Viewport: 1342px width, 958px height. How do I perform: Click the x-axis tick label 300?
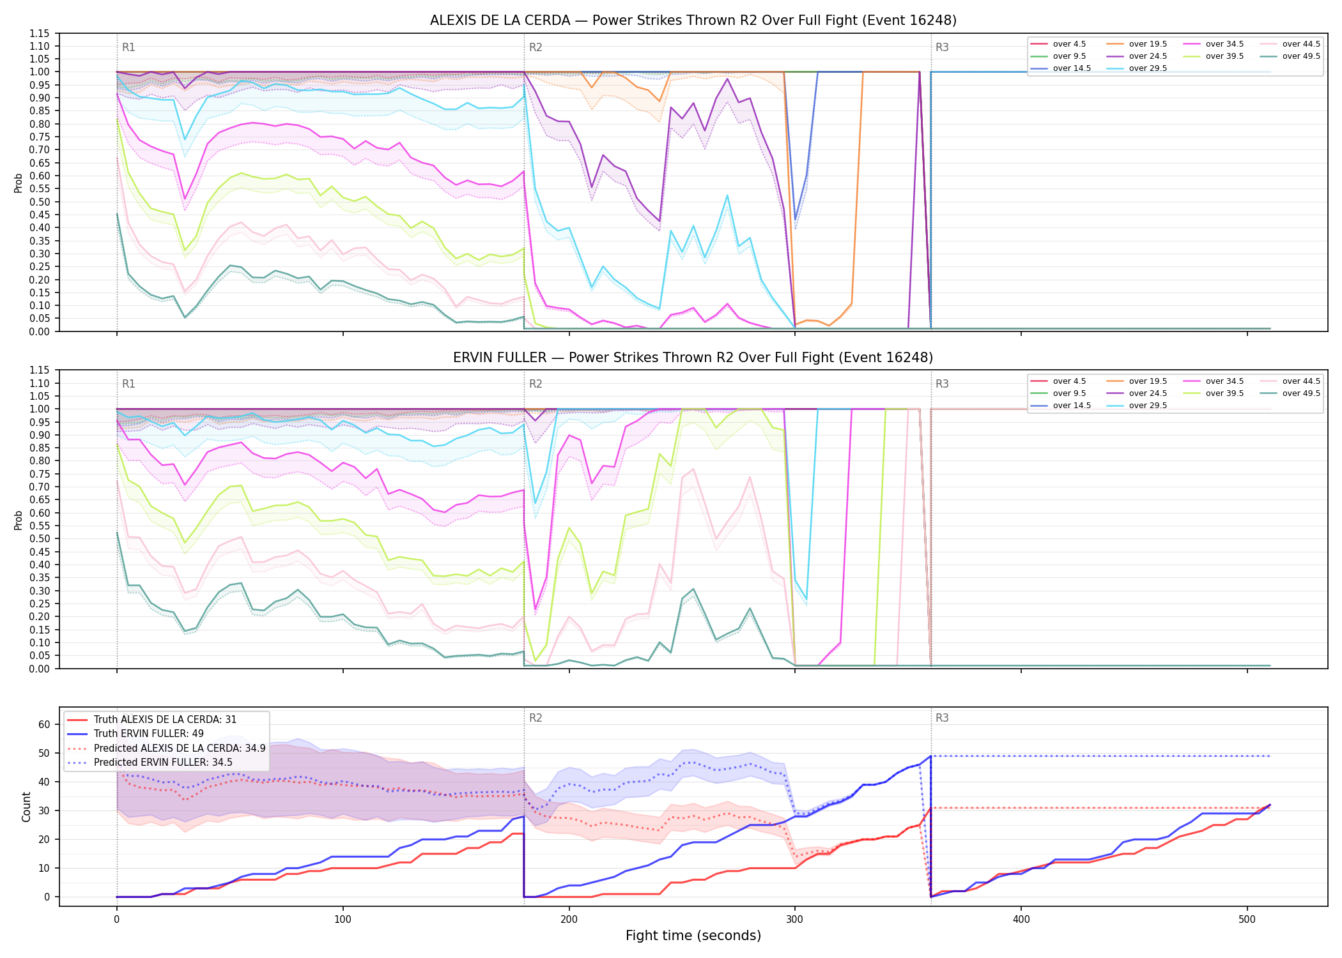[x=795, y=920]
